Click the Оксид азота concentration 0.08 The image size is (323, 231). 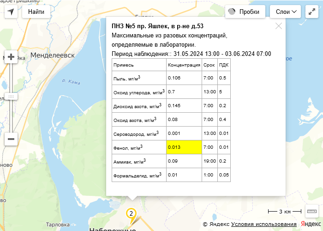point(173,119)
